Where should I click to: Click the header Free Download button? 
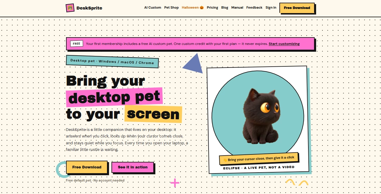[x=297, y=8]
